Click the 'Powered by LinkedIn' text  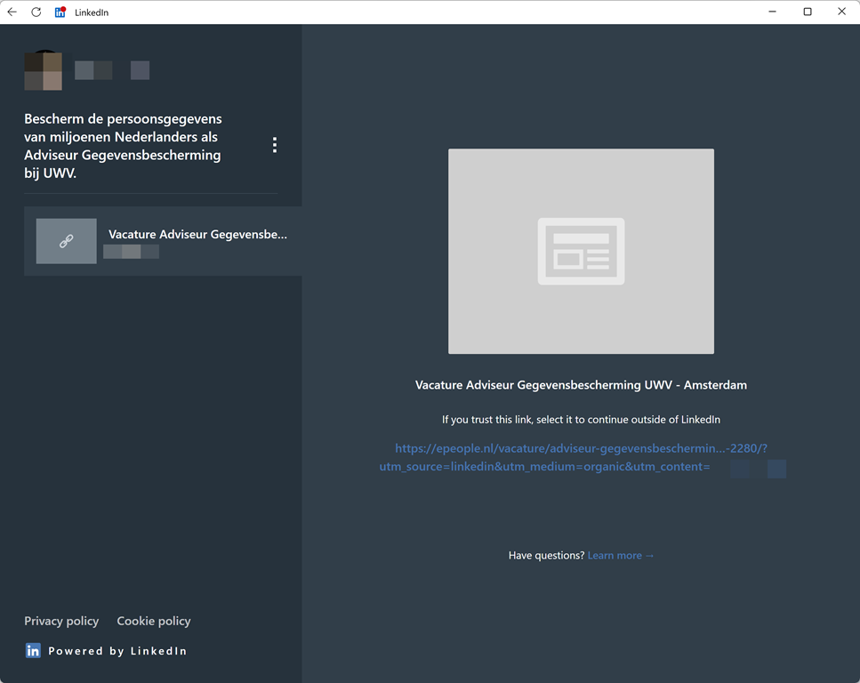click(117, 651)
